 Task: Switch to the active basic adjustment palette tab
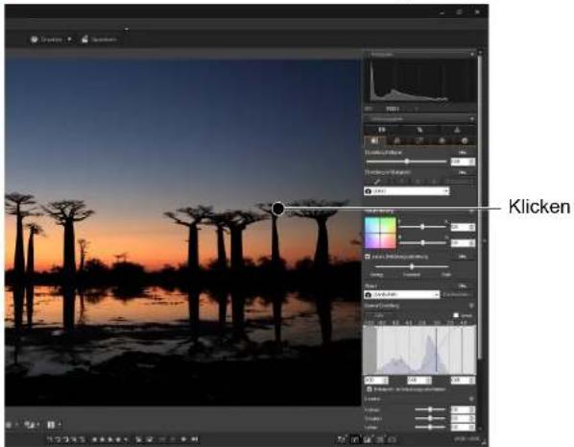(x=374, y=140)
